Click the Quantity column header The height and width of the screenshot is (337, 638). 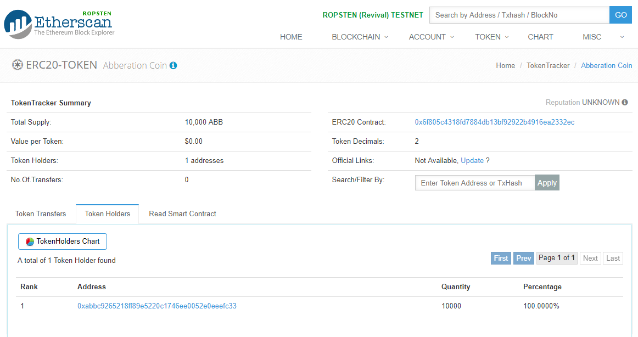456,287
